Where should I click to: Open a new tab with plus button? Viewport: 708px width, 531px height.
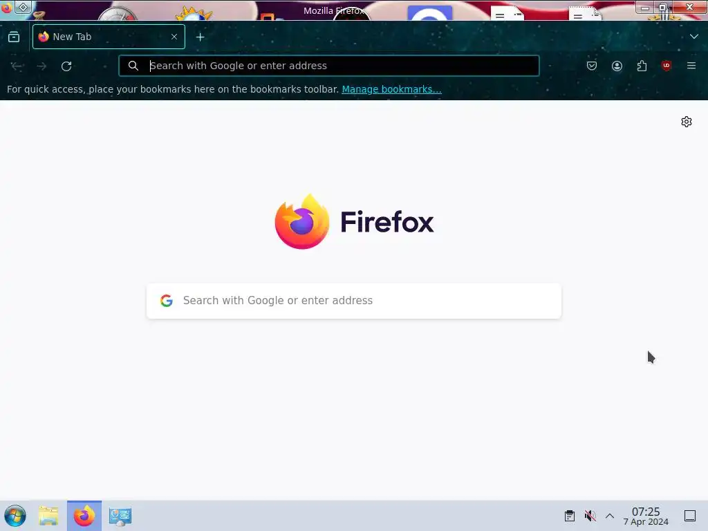(200, 37)
